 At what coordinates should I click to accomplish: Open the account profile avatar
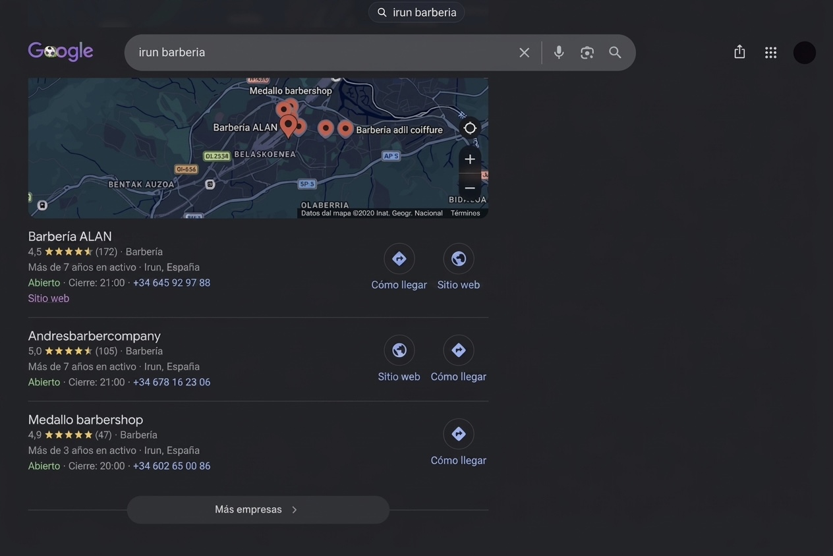804,53
